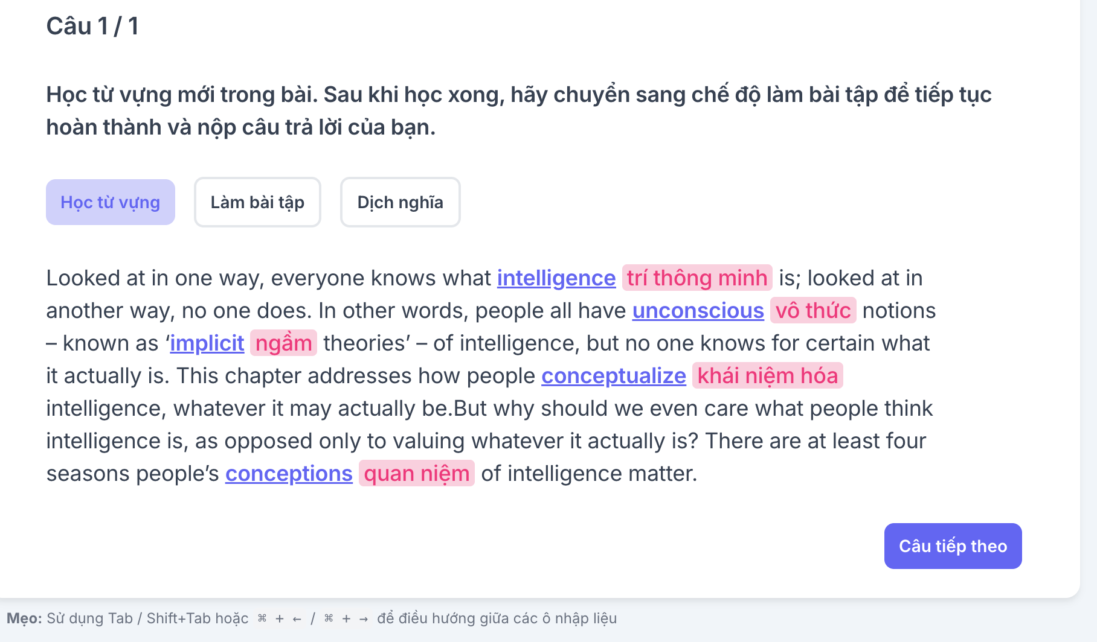
Task: Select the Dịch nghĩa tab
Action: 400,202
